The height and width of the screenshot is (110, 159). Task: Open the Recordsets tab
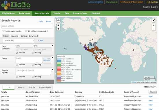point(45,87)
